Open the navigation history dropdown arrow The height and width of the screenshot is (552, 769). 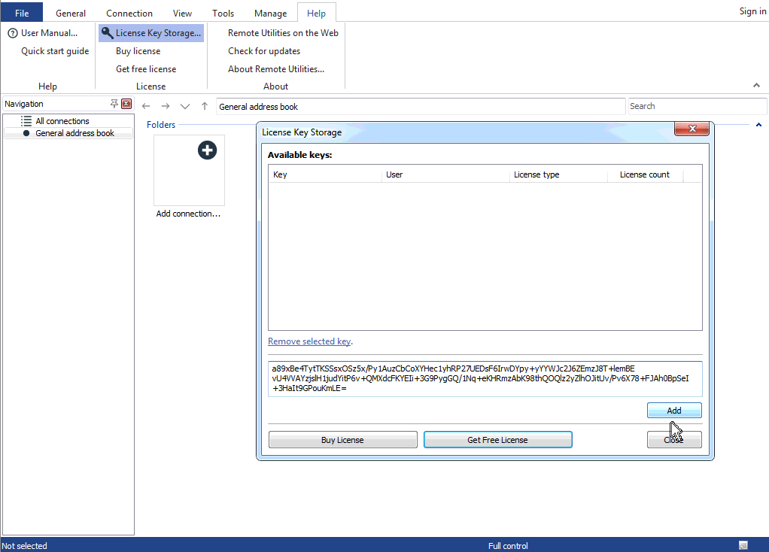pos(185,107)
